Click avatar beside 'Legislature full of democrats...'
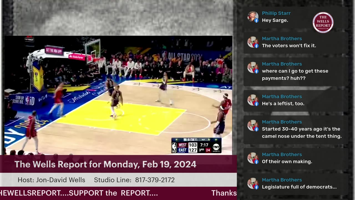The width and height of the screenshot is (355, 200). click(253, 183)
